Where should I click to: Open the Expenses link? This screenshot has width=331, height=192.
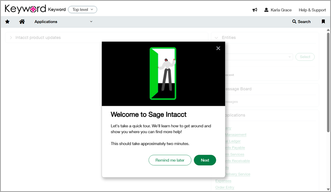(223, 181)
